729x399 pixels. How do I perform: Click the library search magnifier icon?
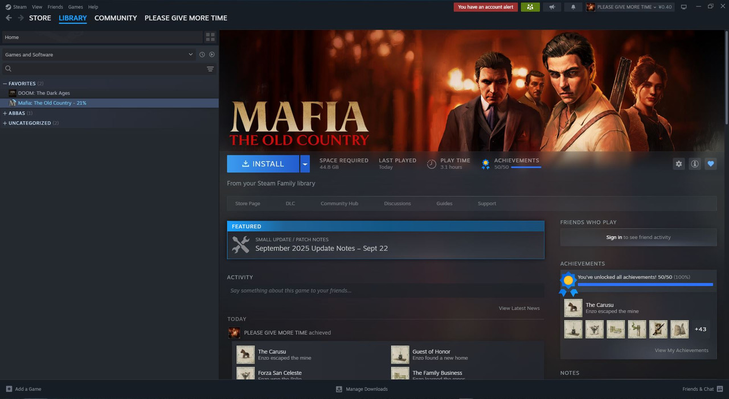pos(9,69)
